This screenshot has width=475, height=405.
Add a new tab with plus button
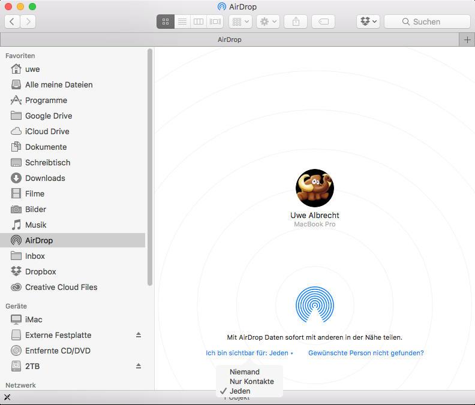(467, 40)
